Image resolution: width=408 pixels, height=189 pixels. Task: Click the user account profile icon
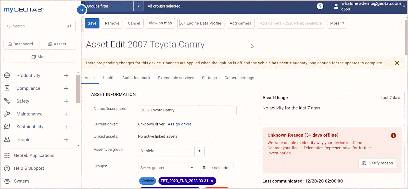click(x=336, y=6)
